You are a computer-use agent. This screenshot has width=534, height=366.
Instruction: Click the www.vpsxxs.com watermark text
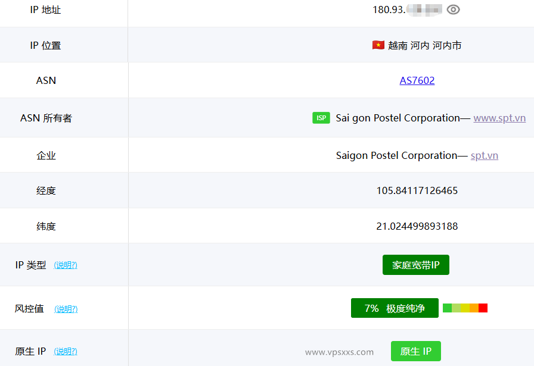point(339,352)
